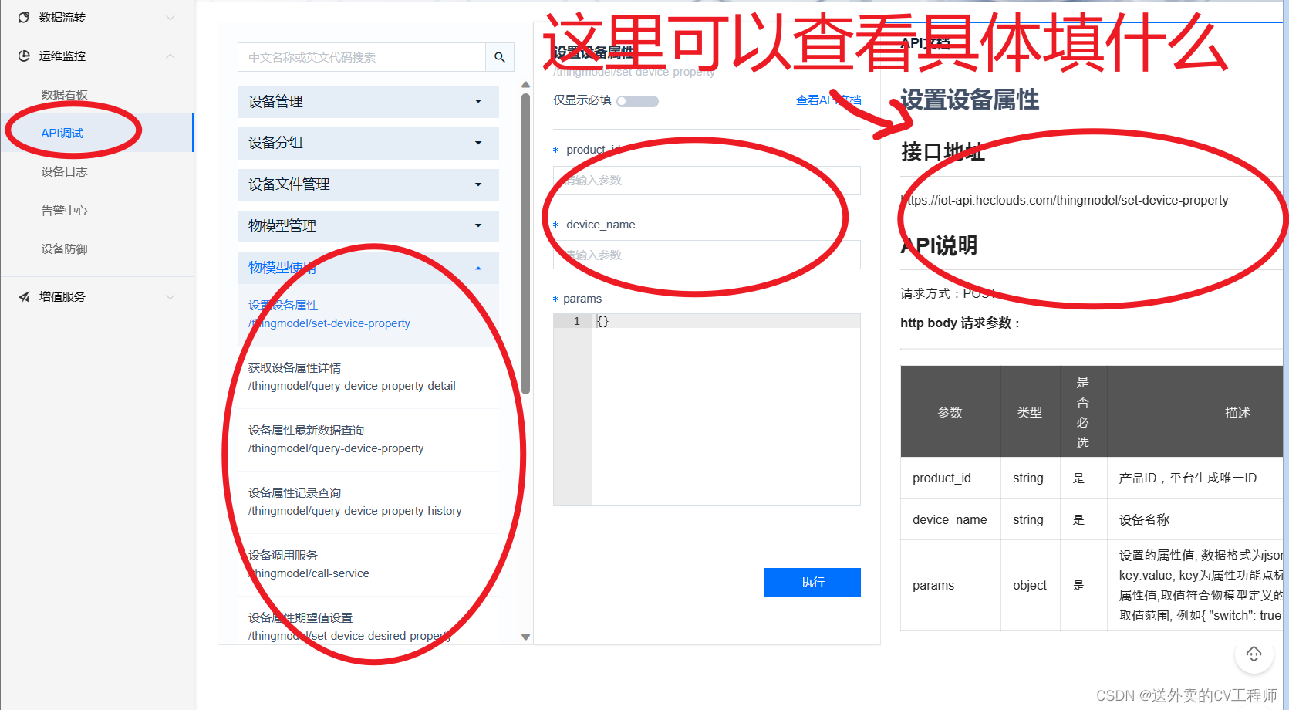Toggle the 仅显示必填 switch

point(638,101)
